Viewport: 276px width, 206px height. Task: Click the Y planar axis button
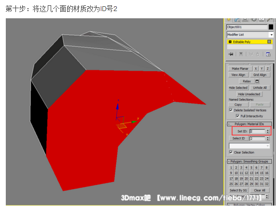pyautogui.click(x=262, y=68)
